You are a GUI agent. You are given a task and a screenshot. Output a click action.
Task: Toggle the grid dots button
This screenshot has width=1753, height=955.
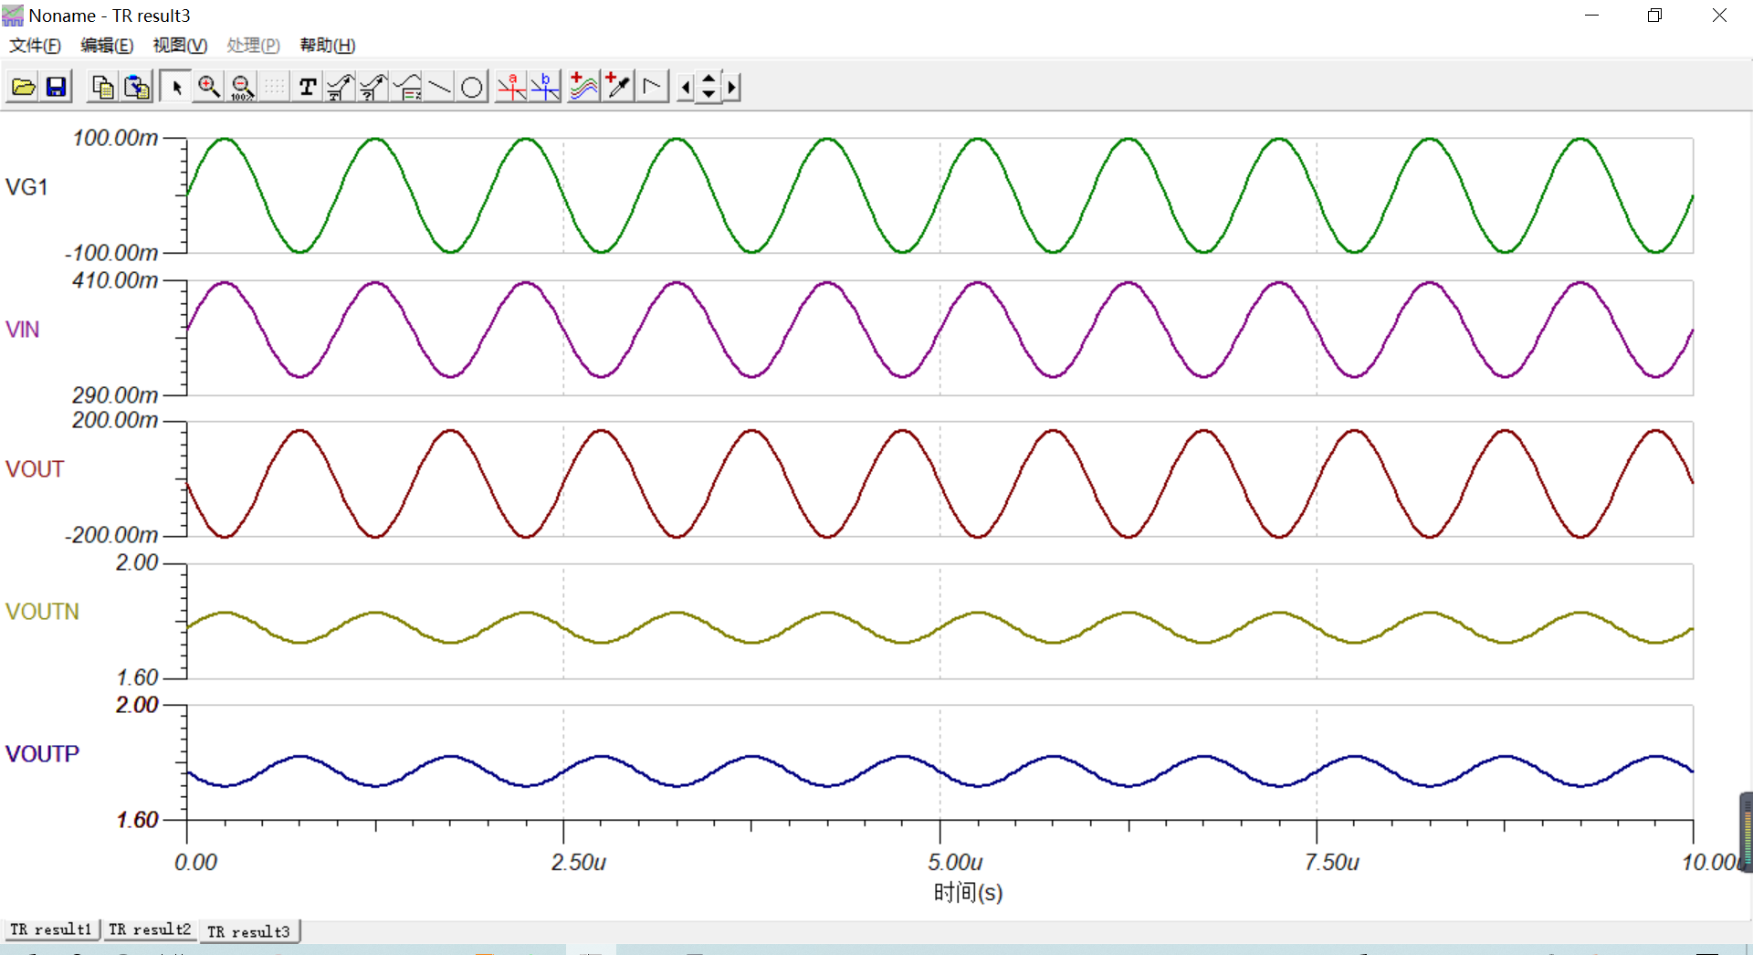click(x=275, y=88)
